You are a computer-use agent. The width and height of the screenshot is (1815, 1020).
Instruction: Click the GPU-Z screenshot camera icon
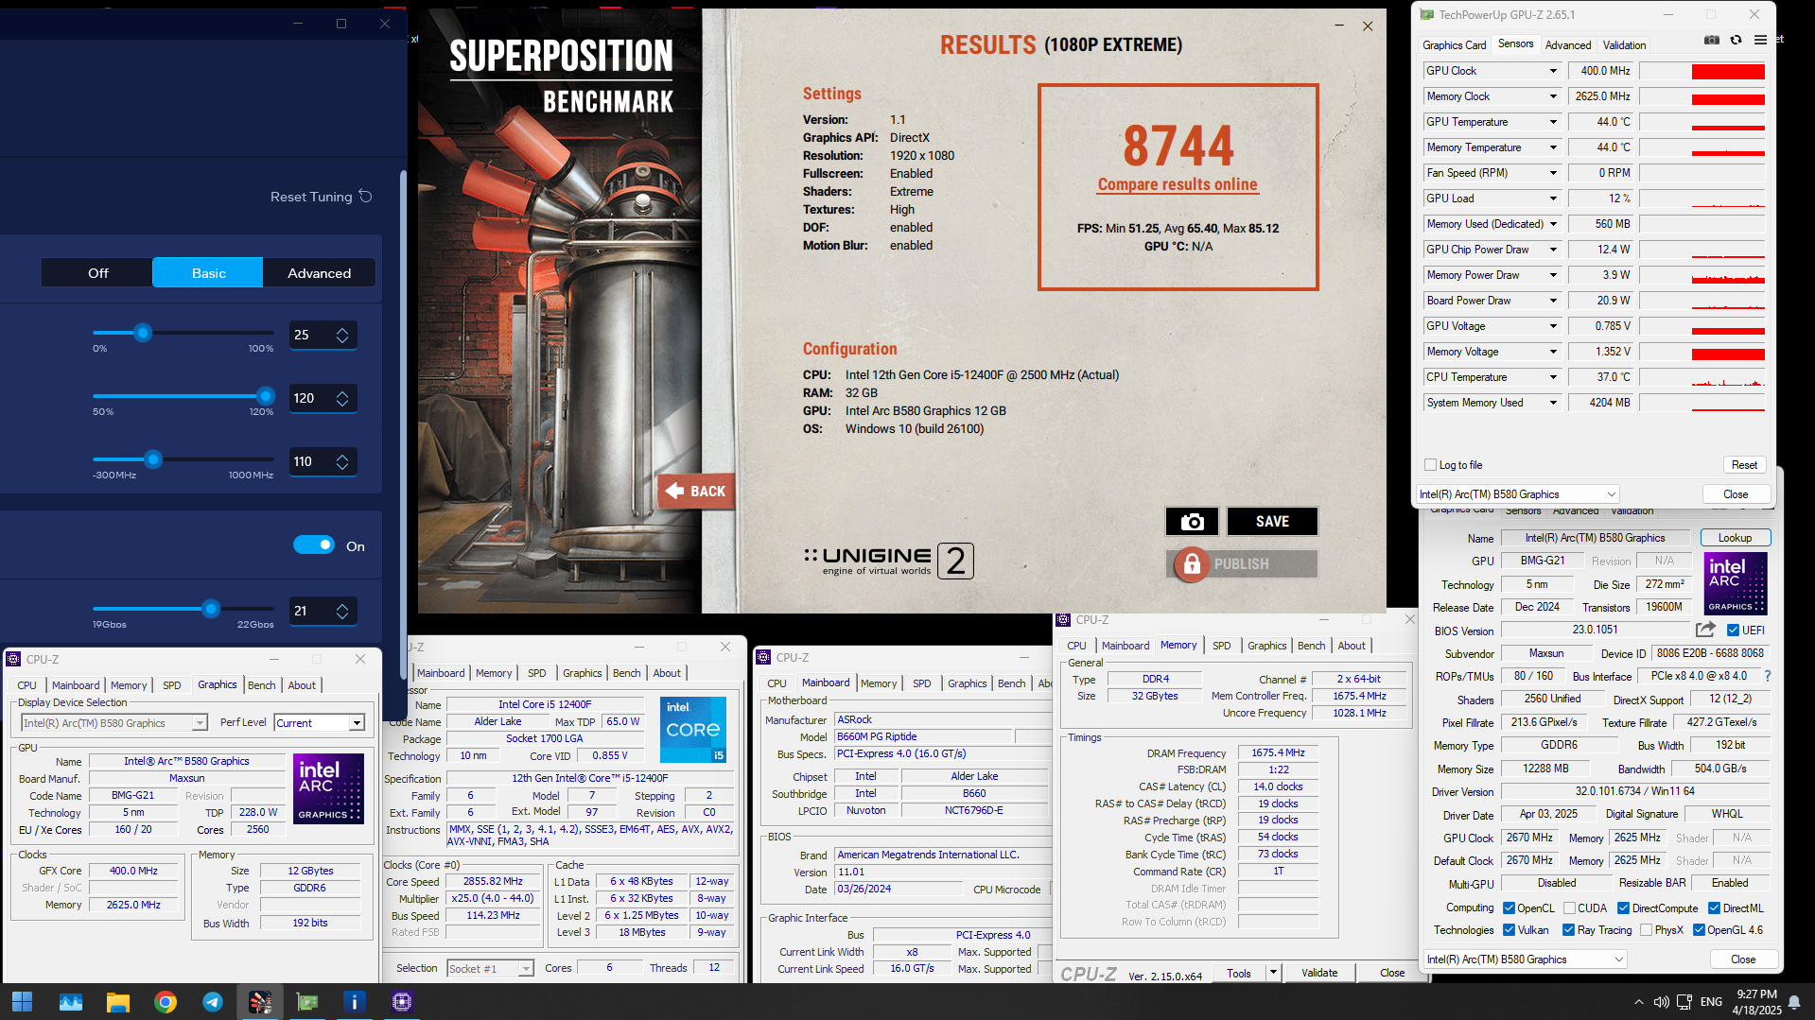click(1712, 40)
